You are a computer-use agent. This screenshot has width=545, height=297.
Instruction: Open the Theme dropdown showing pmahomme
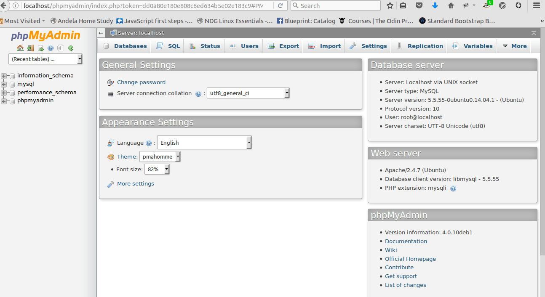pyautogui.click(x=160, y=157)
